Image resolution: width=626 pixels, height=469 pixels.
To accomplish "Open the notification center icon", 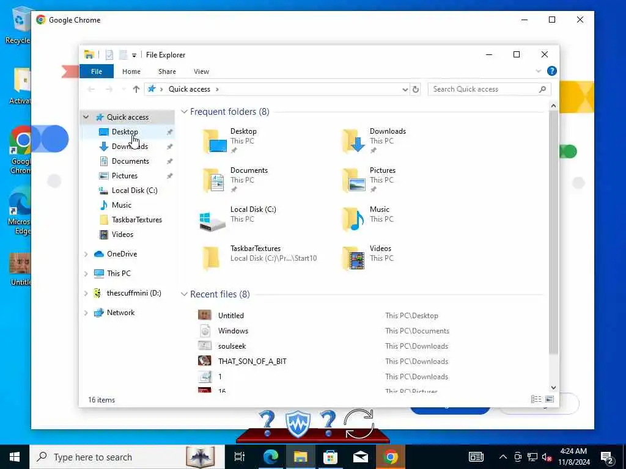I will [x=607, y=457].
